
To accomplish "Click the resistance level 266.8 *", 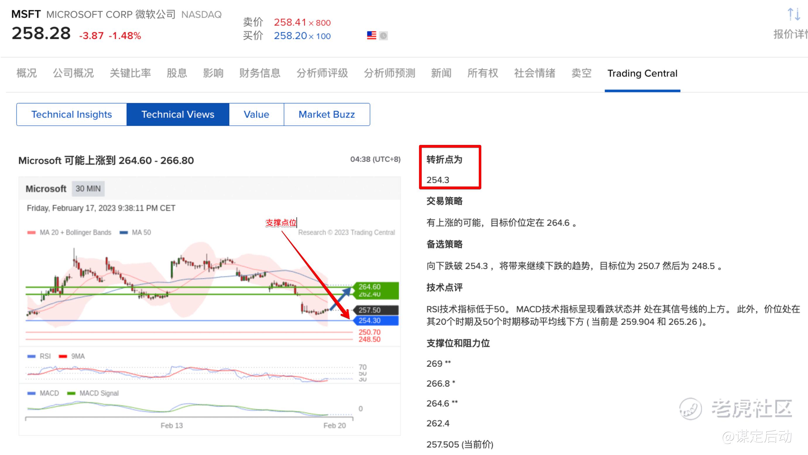I will pyautogui.click(x=441, y=384).
